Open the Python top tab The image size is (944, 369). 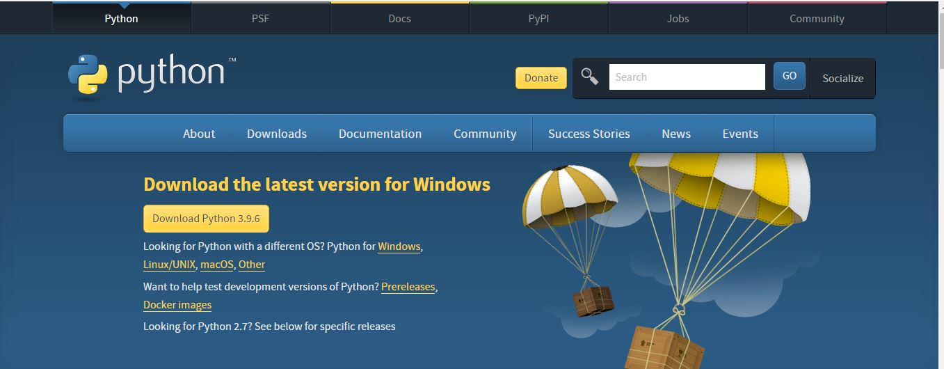point(121,18)
